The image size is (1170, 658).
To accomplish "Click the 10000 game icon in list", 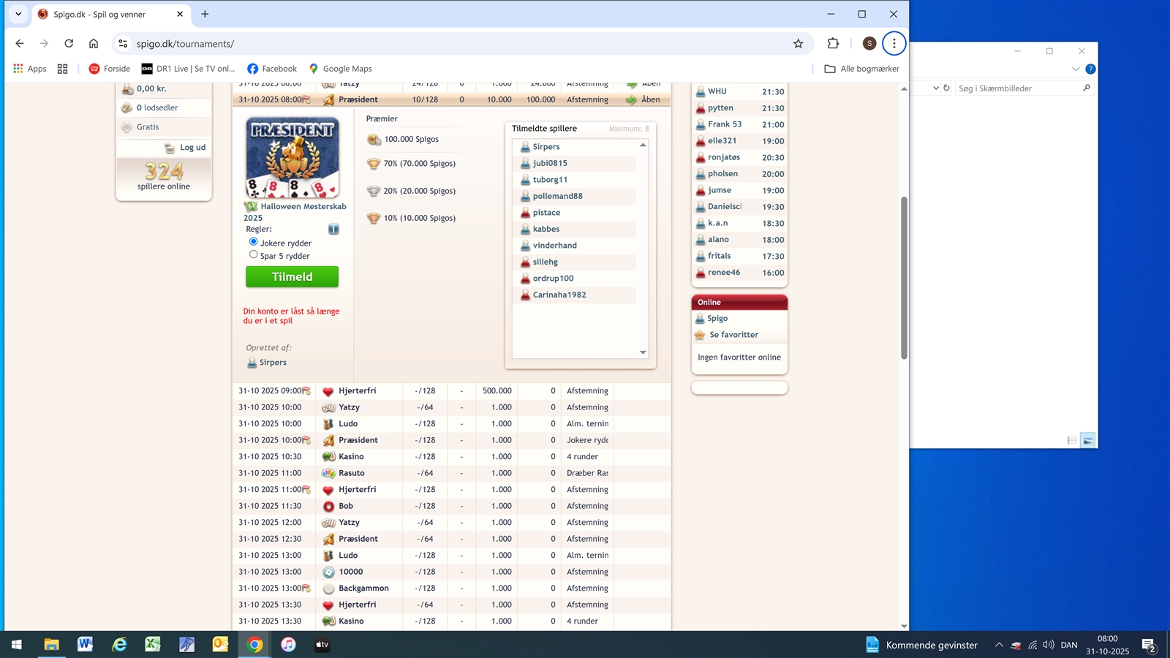I will [x=328, y=572].
